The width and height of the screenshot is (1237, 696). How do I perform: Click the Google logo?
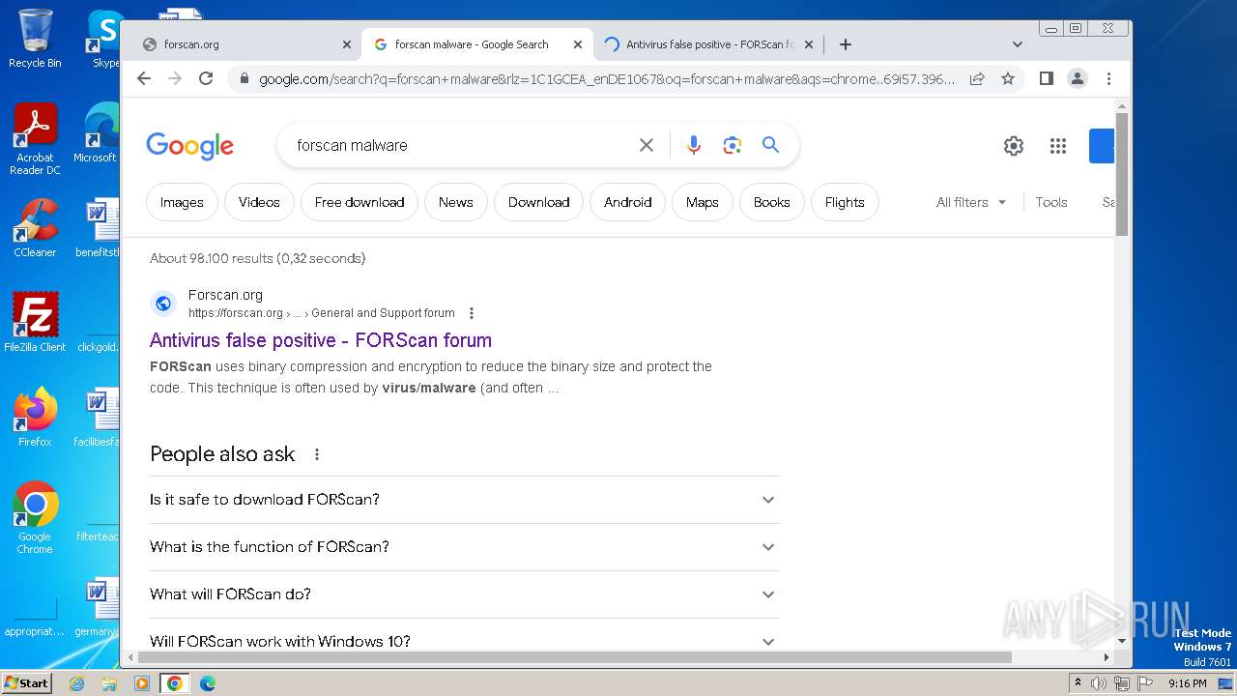(x=189, y=146)
